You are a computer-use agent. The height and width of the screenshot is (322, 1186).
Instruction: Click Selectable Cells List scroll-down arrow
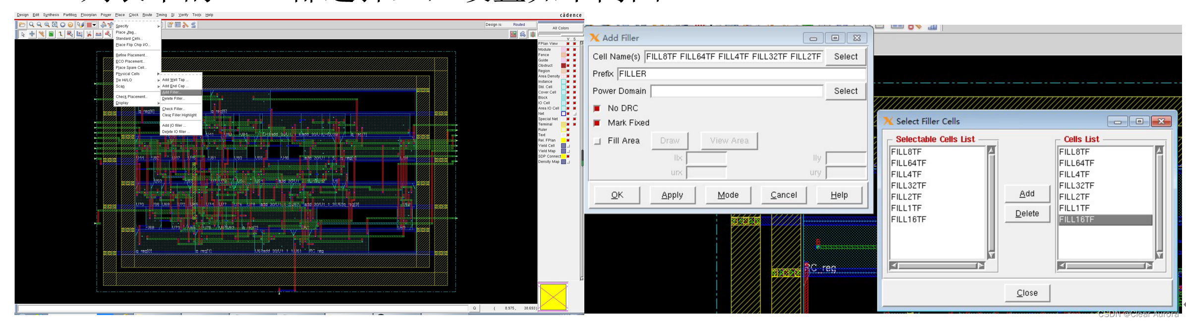[x=991, y=255]
